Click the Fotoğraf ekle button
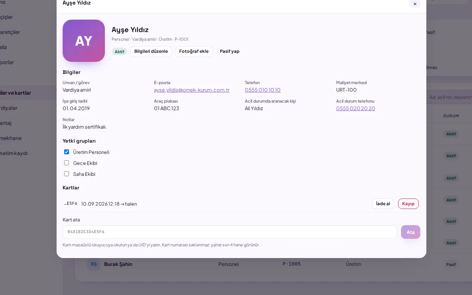Viewport: 472px width, 295px height. [194, 51]
